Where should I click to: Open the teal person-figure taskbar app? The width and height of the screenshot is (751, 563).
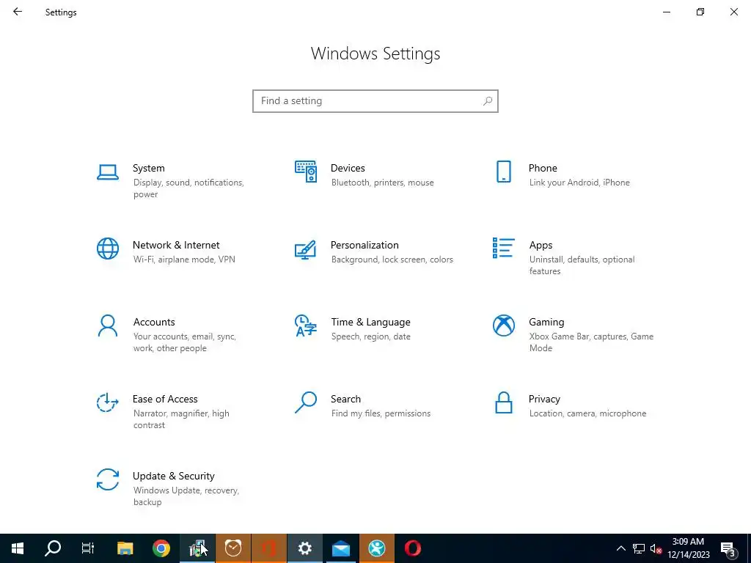(x=377, y=548)
